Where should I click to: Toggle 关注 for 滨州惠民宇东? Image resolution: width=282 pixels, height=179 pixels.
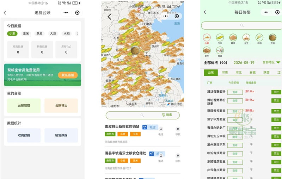click(x=276, y=145)
